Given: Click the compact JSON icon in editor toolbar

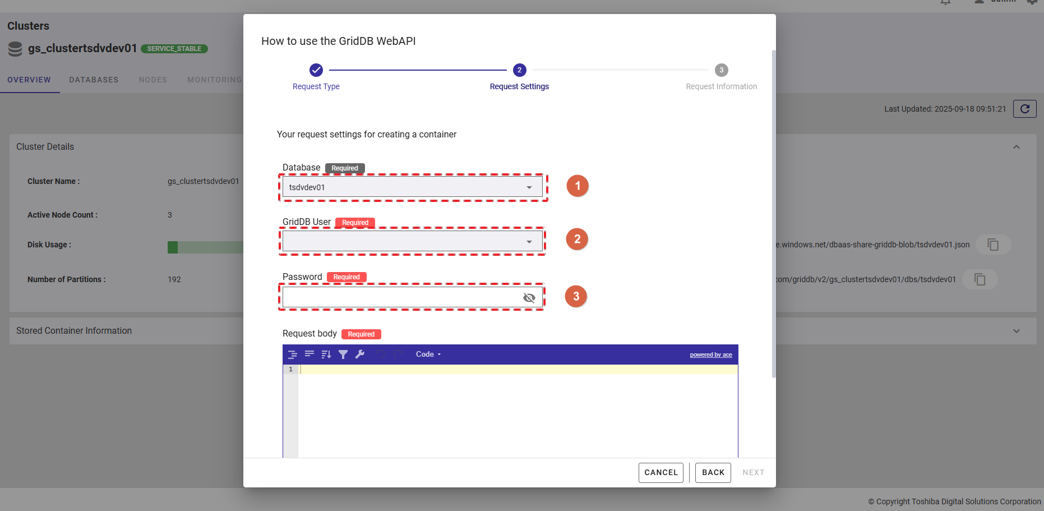Looking at the screenshot, I should (309, 355).
